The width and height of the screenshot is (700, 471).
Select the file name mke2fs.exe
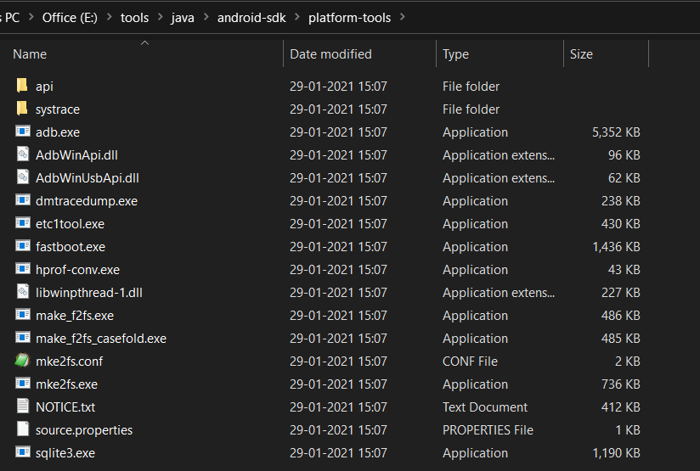click(66, 384)
